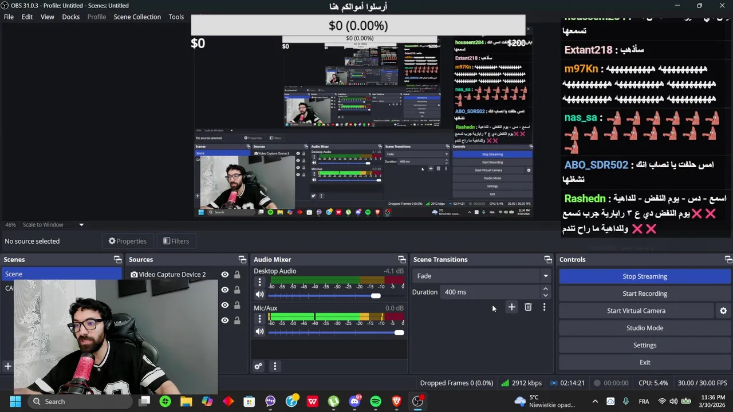Toggle lock on the second source row
The width and height of the screenshot is (733, 412).
[237, 290]
